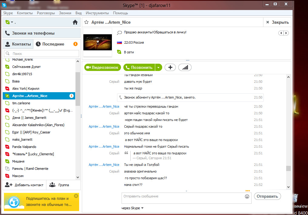Image resolution: width=308 pixels, height=215 pixels.
Task: Open my status dropdown at top left
Action: [x=9, y=22]
